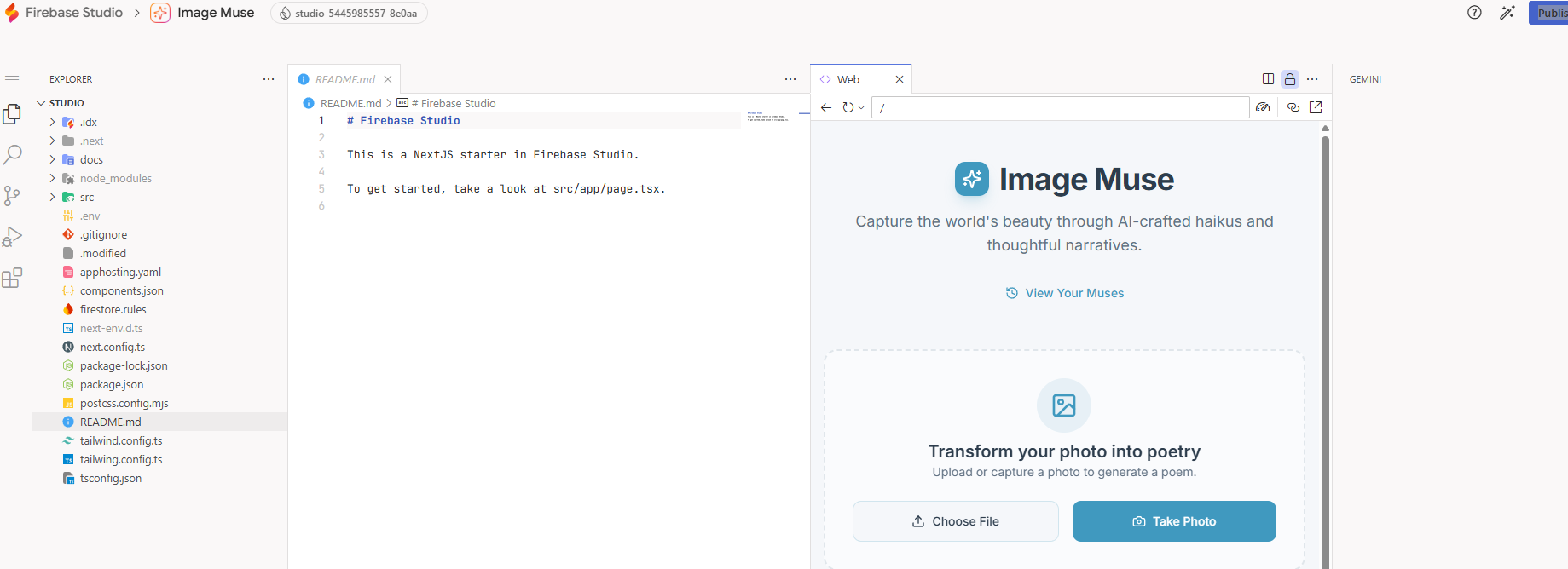Open the reload options dropdown arrow
The width and height of the screenshot is (1568, 569).
point(861,107)
